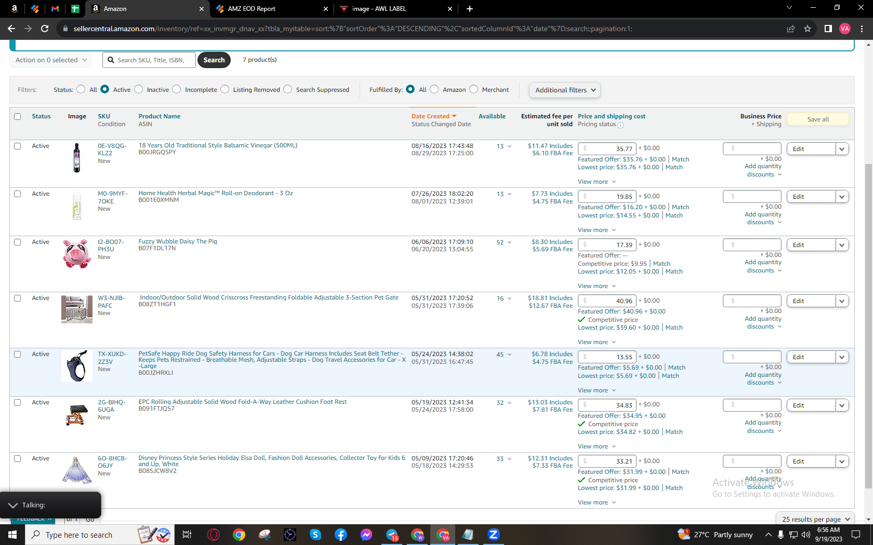Open Chrome three-dot menu
Image resolution: width=873 pixels, height=545 pixels.
pos(862,29)
